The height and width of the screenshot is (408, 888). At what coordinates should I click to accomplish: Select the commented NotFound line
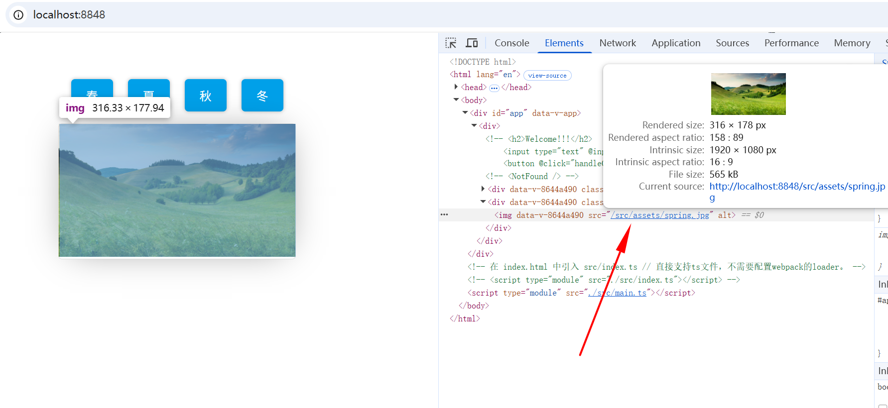pos(532,176)
